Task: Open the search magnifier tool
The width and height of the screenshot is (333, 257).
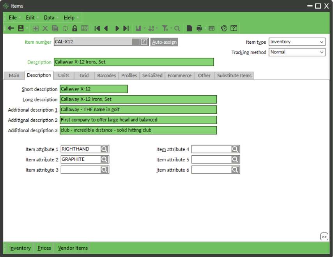Action: tap(176, 28)
